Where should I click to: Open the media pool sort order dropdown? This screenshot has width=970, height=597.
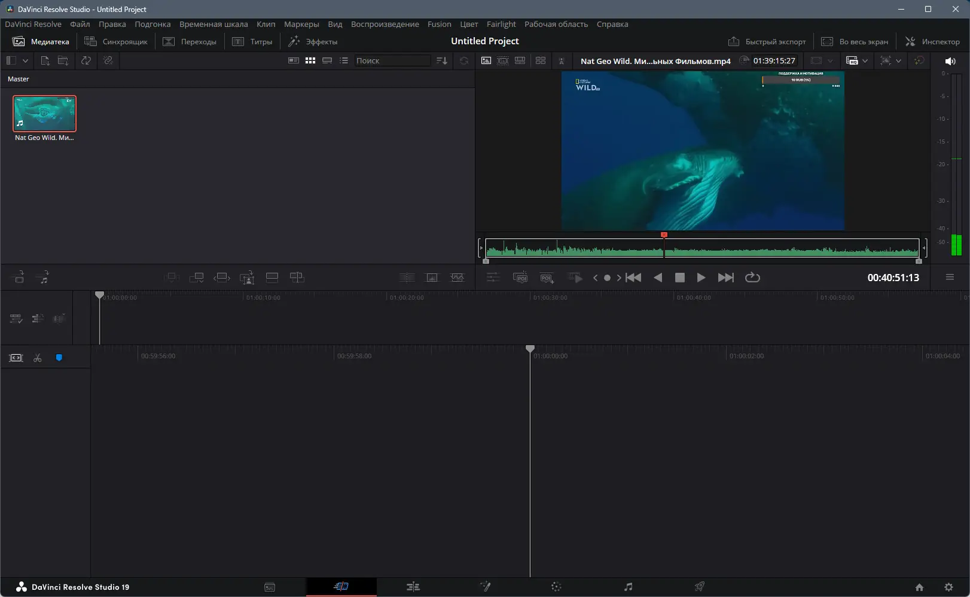[442, 60]
